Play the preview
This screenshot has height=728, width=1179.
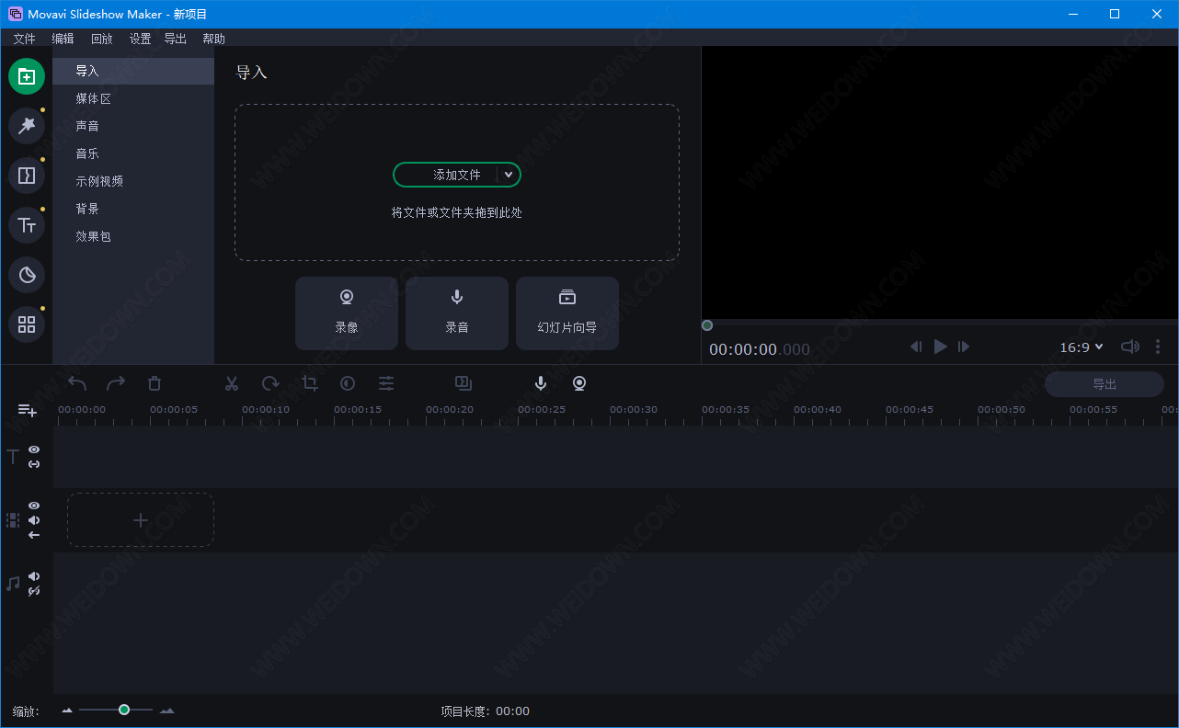(940, 347)
